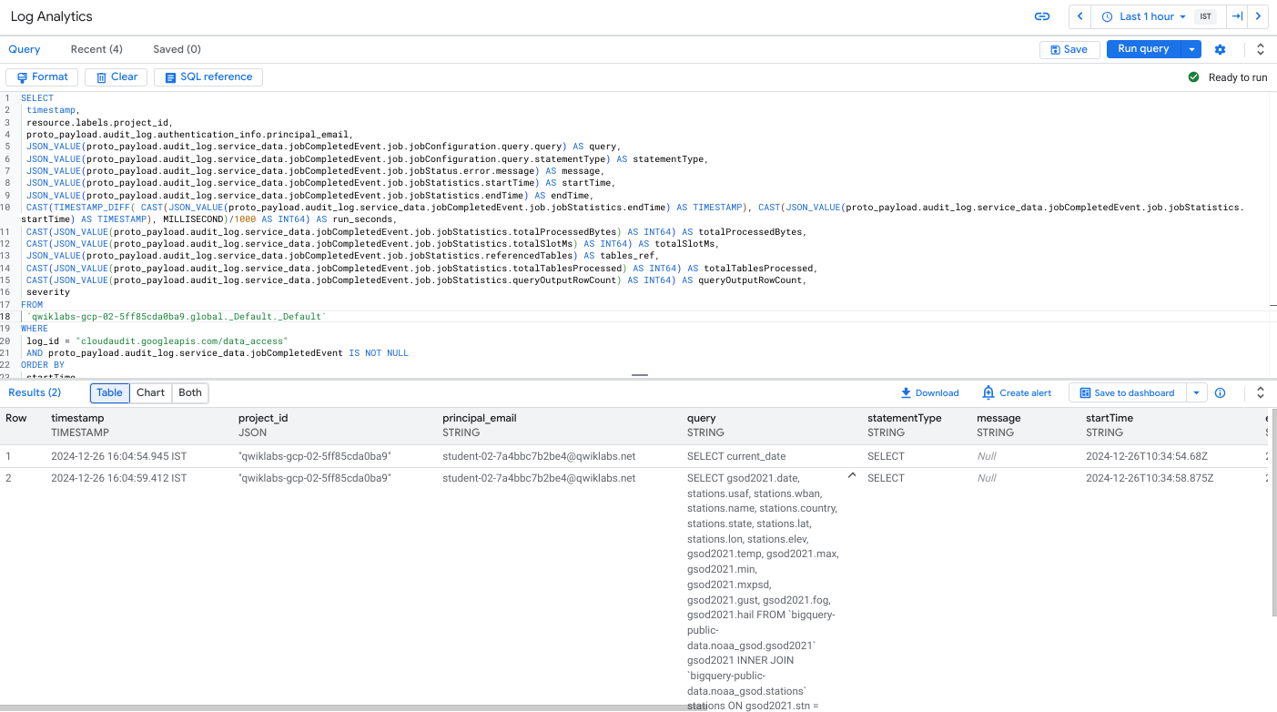The width and height of the screenshot is (1277, 712).
Task: Click row 1 principal email cell
Action: (x=539, y=456)
